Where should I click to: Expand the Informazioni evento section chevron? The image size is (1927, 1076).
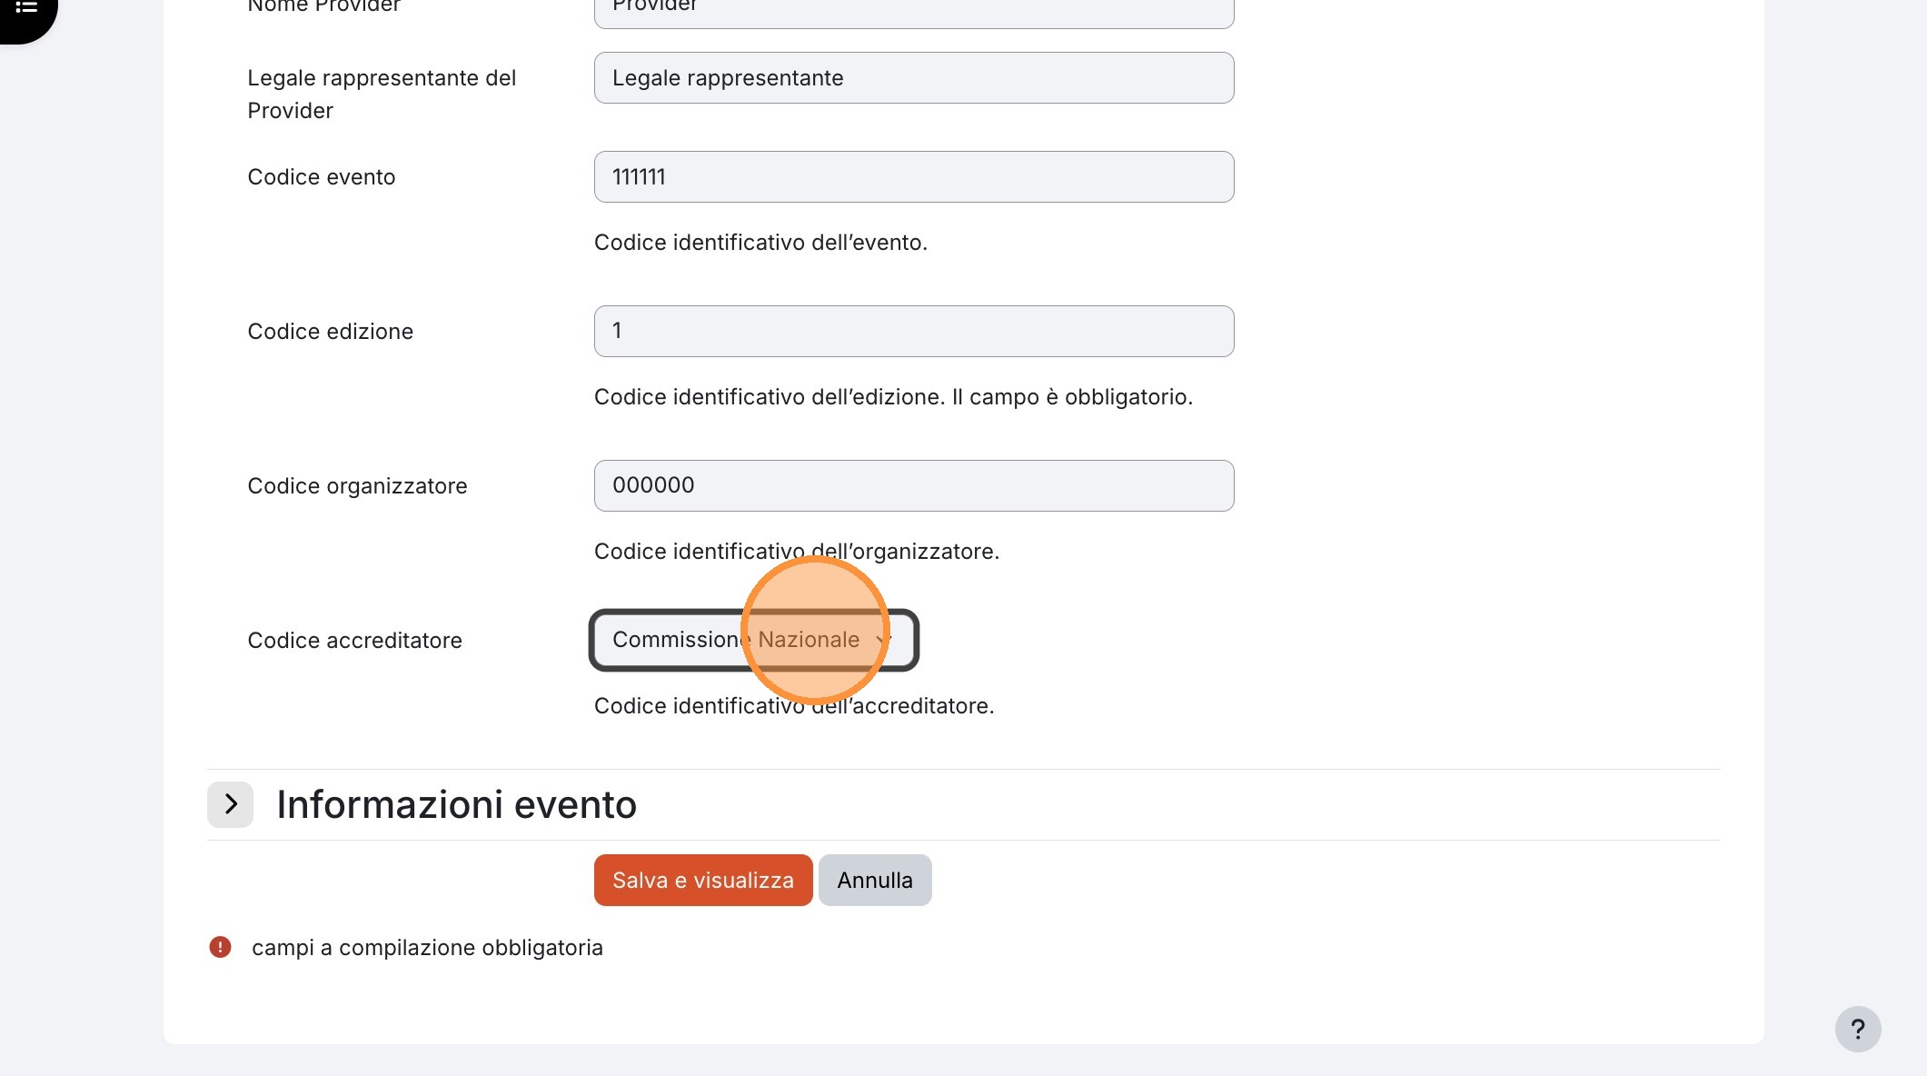(x=230, y=804)
